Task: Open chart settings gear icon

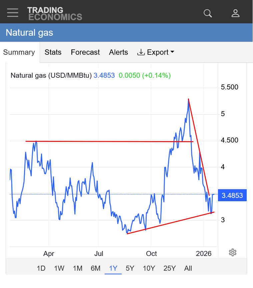Action: (233, 252)
